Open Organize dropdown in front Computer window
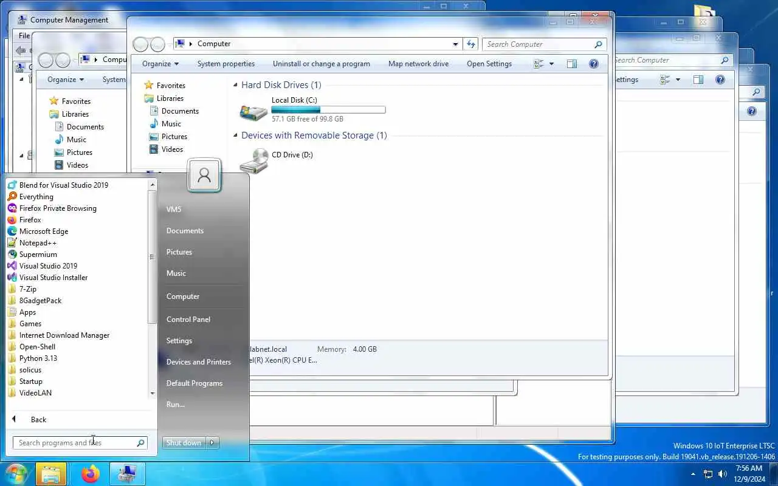The width and height of the screenshot is (778, 486). tap(160, 64)
